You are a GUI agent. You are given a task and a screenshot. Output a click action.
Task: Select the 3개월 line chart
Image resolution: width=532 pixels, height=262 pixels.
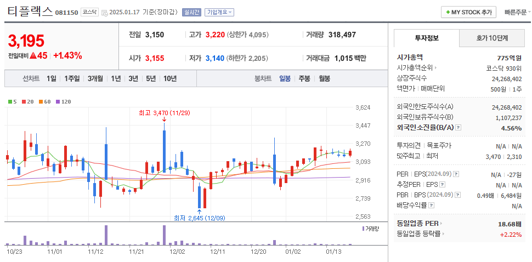pyautogui.click(x=95, y=78)
